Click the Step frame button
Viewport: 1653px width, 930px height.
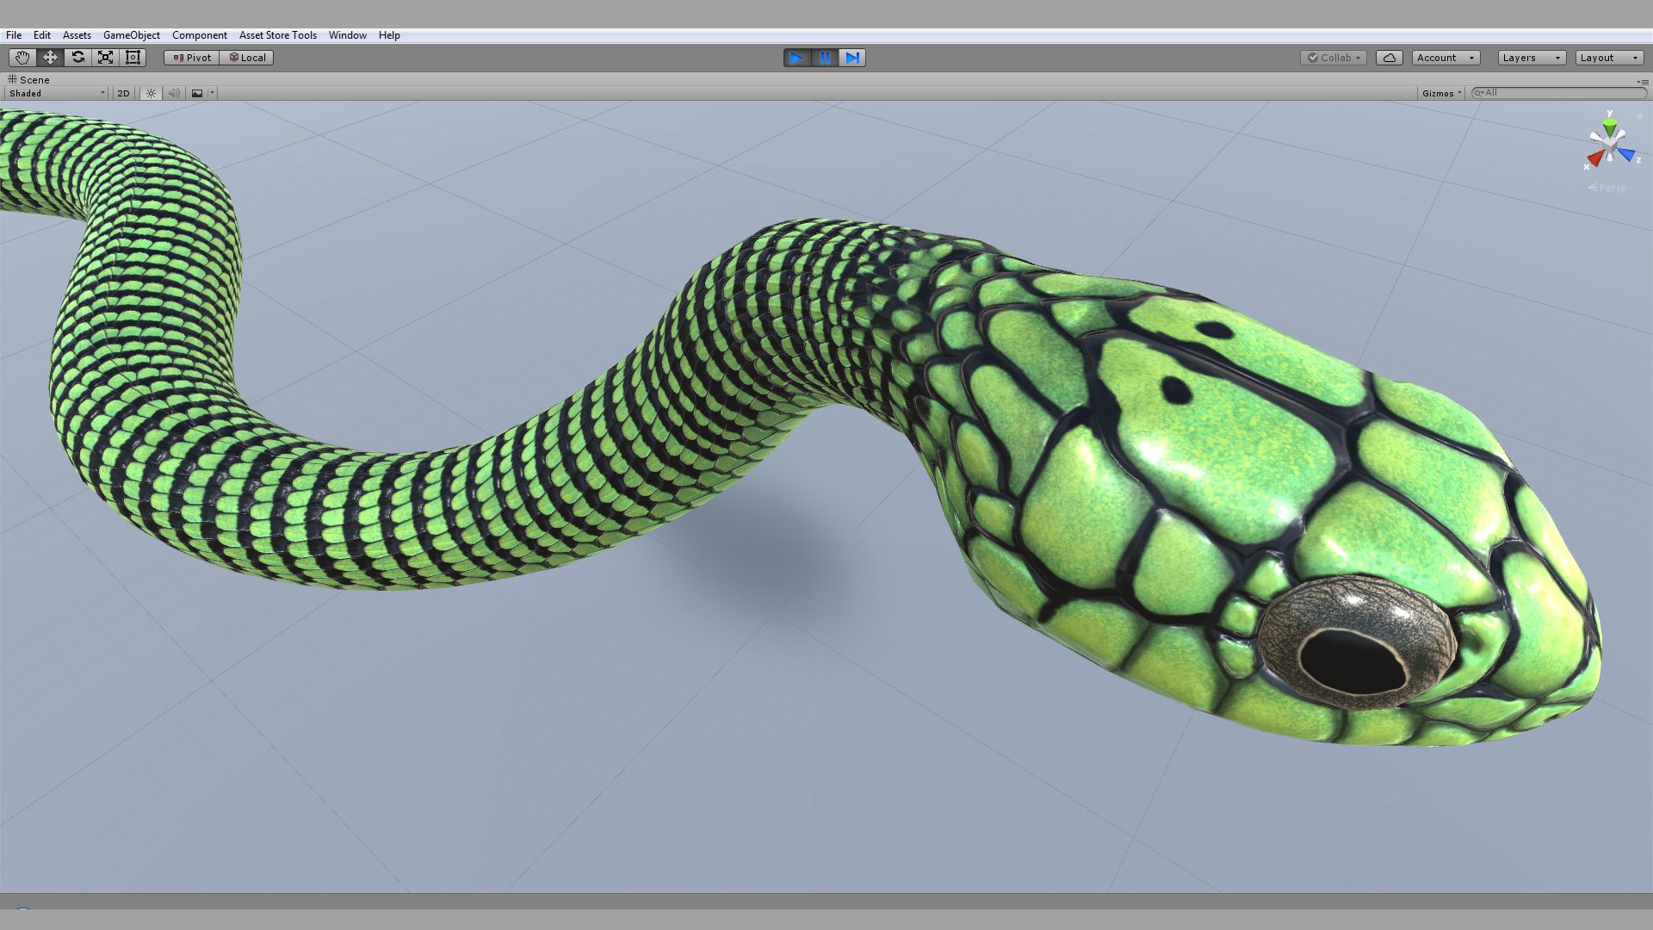pos(852,58)
